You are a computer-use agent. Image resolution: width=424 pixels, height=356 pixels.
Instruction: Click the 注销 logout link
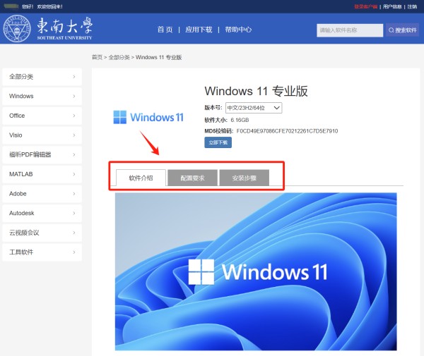tap(412, 6)
